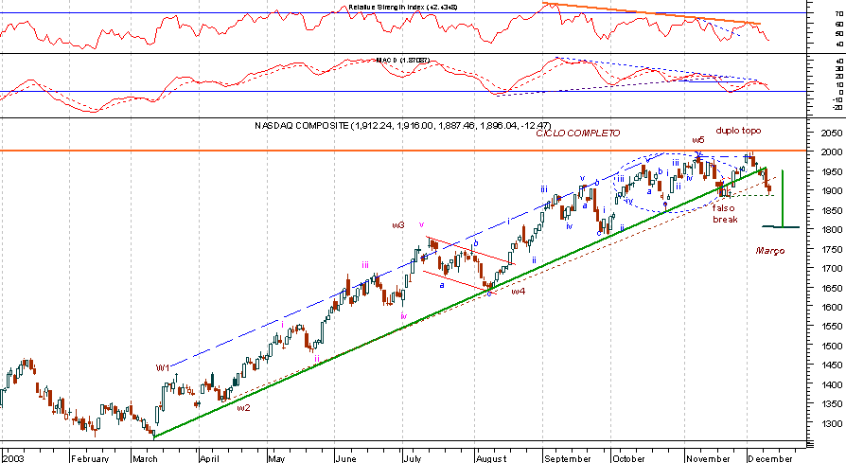The height and width of the screenshot is (463, 846).
Task: Click the 1500 price axis value
Action: [833, 347]
